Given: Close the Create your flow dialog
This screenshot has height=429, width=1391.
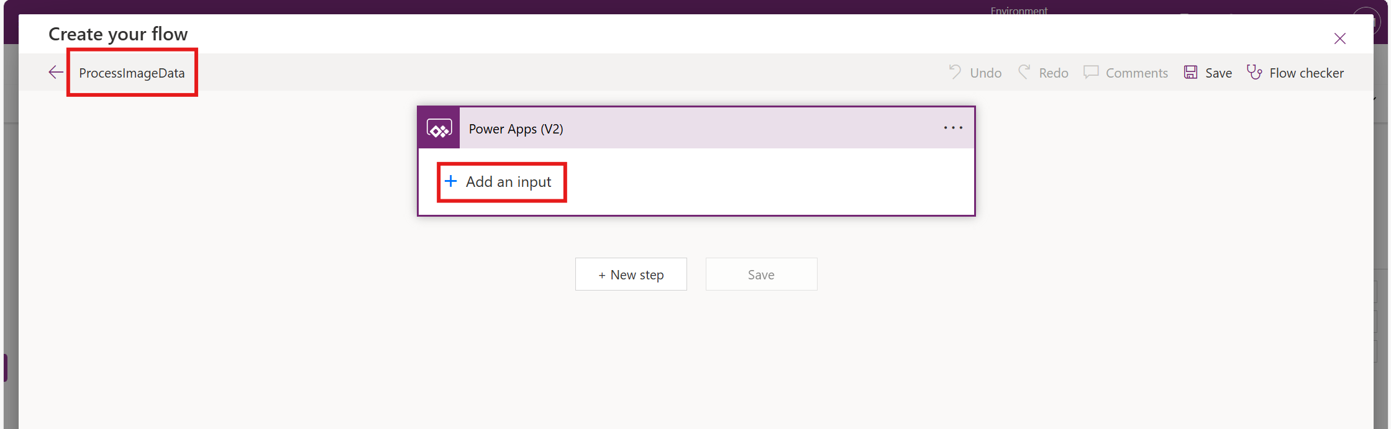Looking at the screenshot, I should 1340,38.
